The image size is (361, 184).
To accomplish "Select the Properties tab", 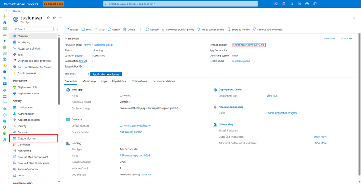I will point(71,81).
